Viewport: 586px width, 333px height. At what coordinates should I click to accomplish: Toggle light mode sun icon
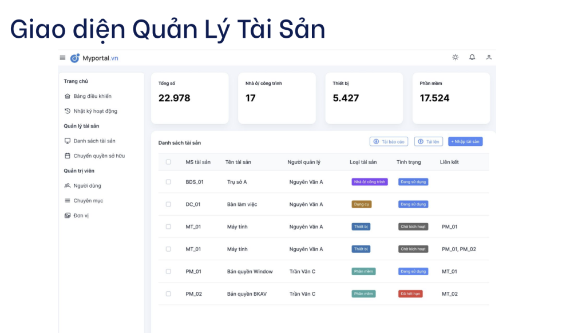[455, 57]
